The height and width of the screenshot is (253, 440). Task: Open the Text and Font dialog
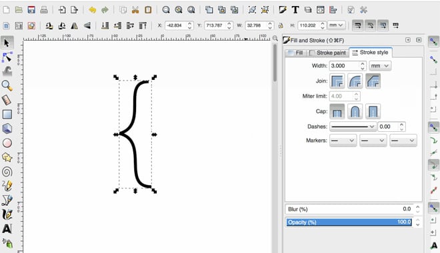295,10
